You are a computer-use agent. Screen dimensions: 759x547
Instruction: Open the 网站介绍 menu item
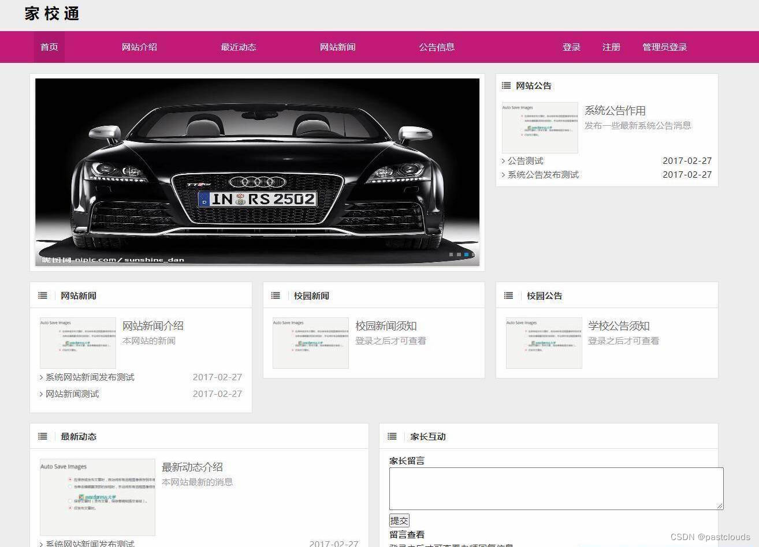click(139, 47)
